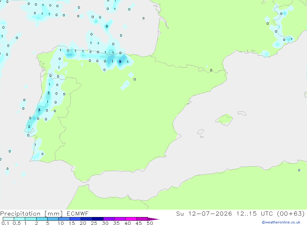This screenshot has height=225, width=307.
Task: Select the 10–15 mm blue legend swatch
Action: click(x=64, y=219)
